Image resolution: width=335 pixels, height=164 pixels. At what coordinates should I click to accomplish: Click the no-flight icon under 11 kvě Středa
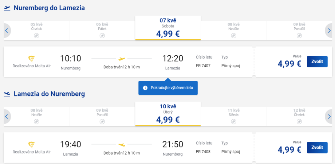coord(233,121)
